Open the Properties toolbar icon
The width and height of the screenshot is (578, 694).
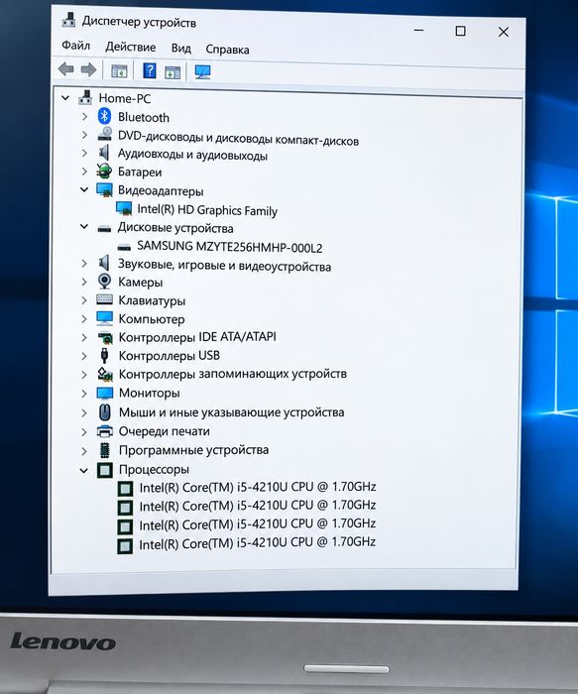point(119,70)
